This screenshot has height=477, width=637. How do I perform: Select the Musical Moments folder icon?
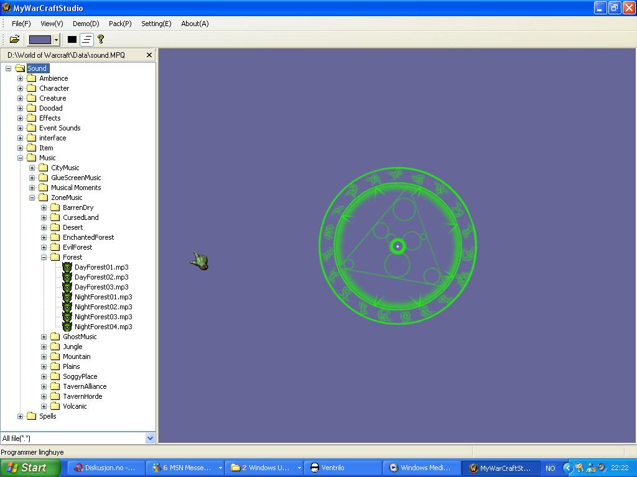click(43, 188)
